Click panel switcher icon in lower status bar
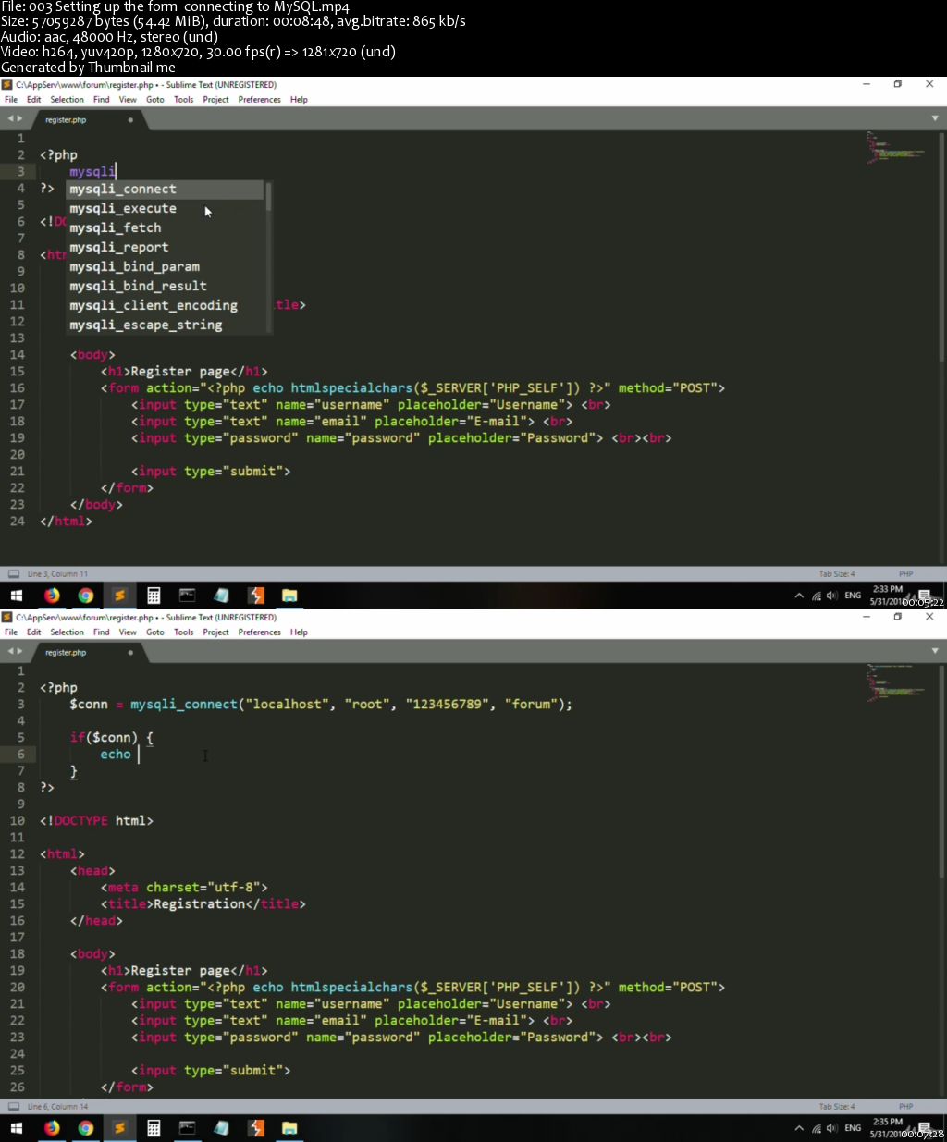Screen dimensions: 947x1142 pyautogui.click(x=13, y=1107)
